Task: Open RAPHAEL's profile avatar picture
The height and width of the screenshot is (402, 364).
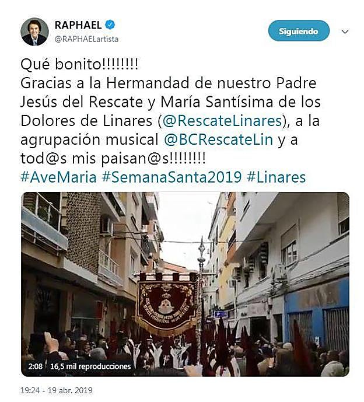Action: [34, 32]
